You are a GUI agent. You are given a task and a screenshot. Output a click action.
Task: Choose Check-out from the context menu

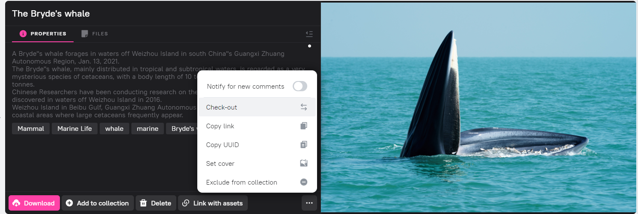click(x=221, y=107)
